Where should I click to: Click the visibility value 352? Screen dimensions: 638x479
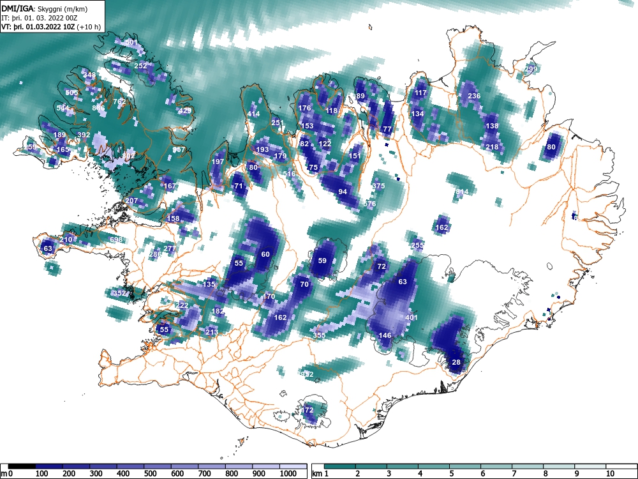click(x=120, y=293)
